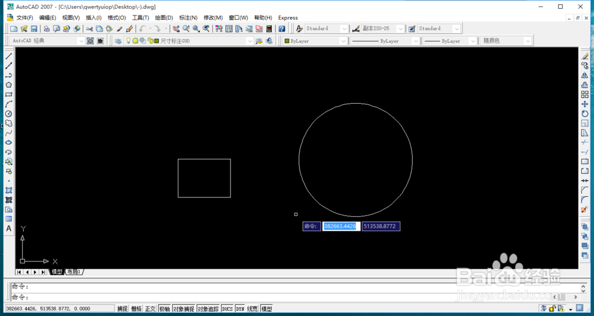Click the Zoom Realtime icon

pos(187,28)
